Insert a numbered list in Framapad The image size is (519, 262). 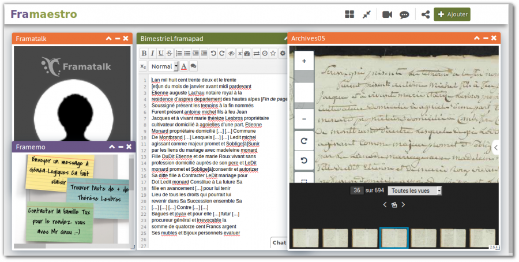(179, 53)
